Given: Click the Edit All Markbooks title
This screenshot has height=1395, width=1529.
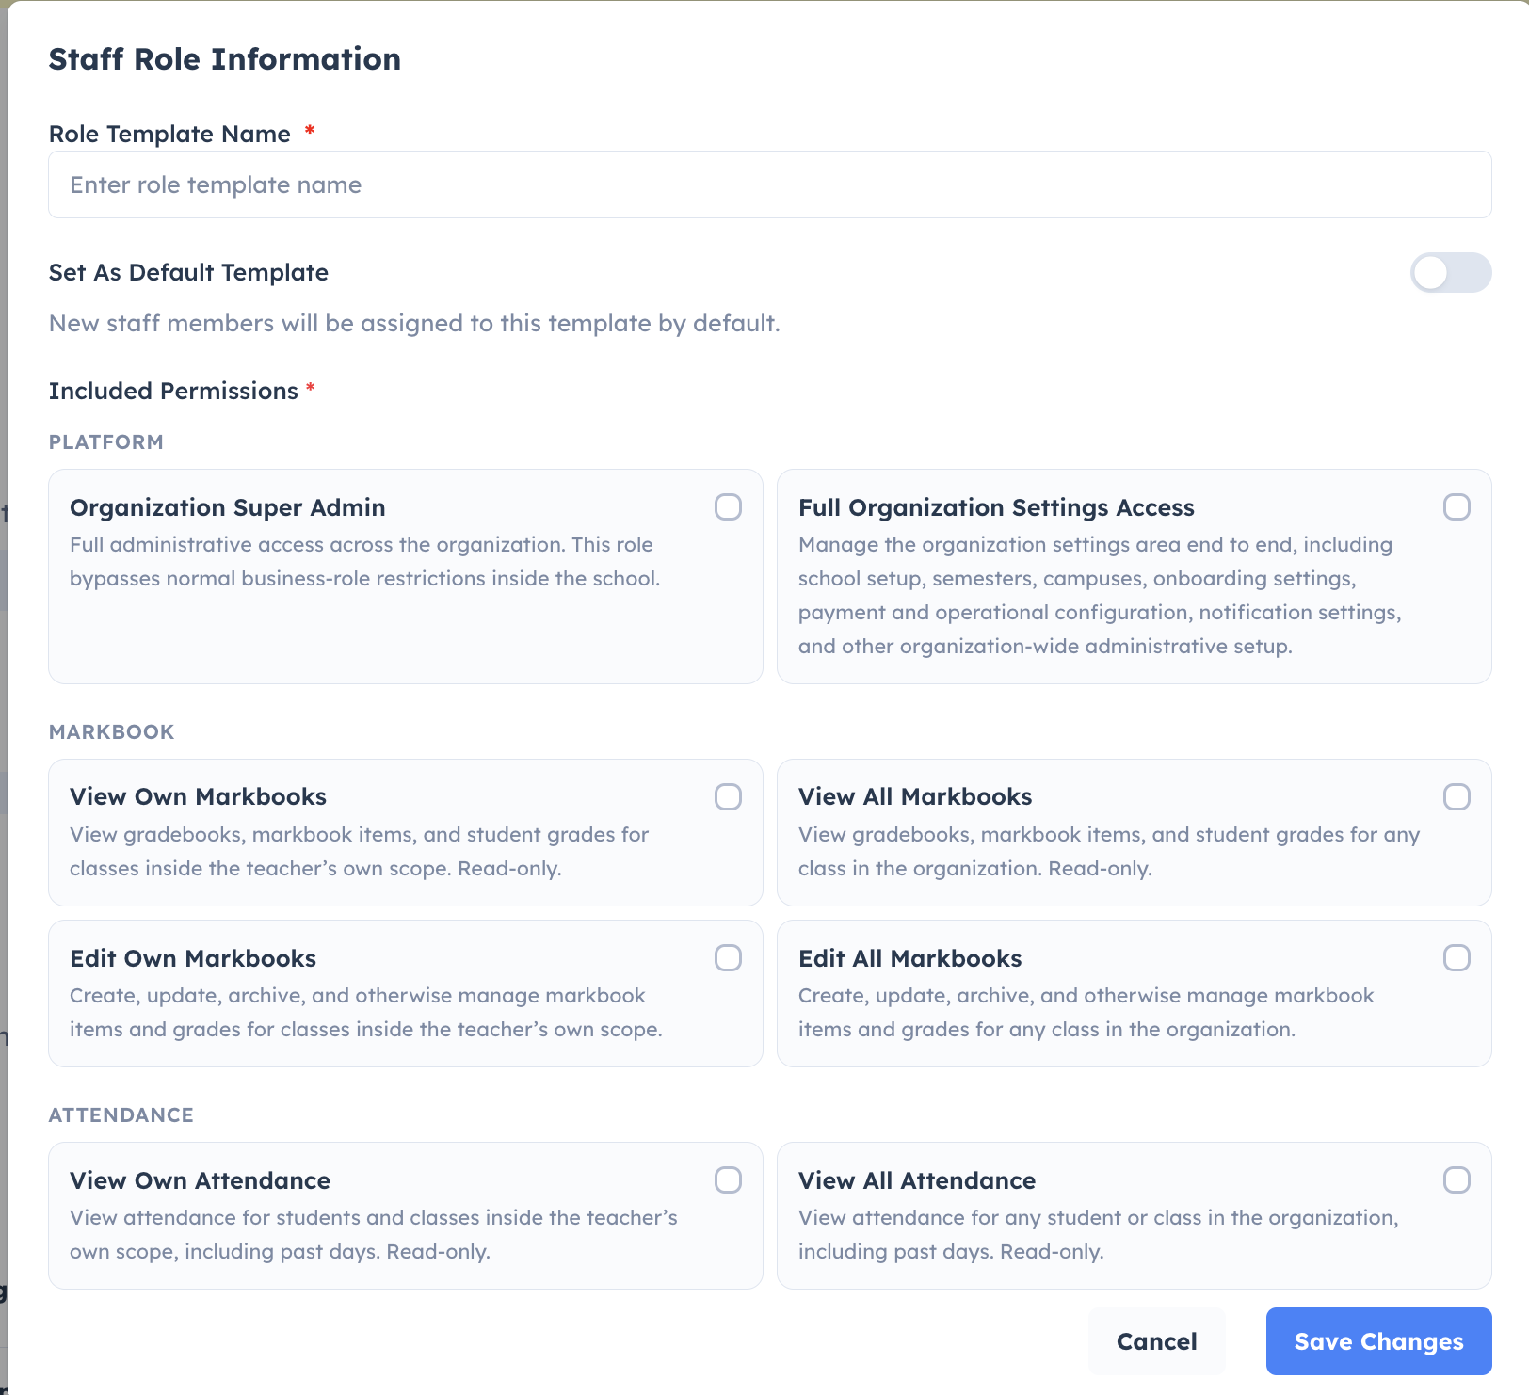Looking at the screenshot, I should tap(910, 958).
